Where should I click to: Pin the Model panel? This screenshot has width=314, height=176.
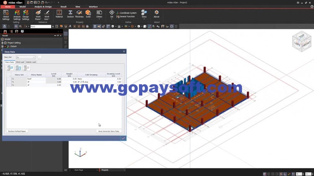[x=58, y=35]
